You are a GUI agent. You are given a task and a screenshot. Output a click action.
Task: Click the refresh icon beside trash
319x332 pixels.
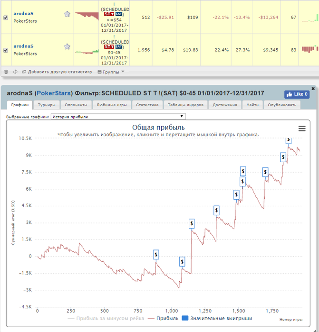pos(15,72)
